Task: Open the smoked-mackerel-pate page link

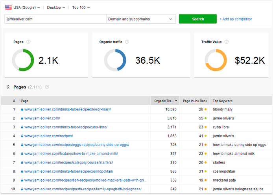Action: click(85, 180)
